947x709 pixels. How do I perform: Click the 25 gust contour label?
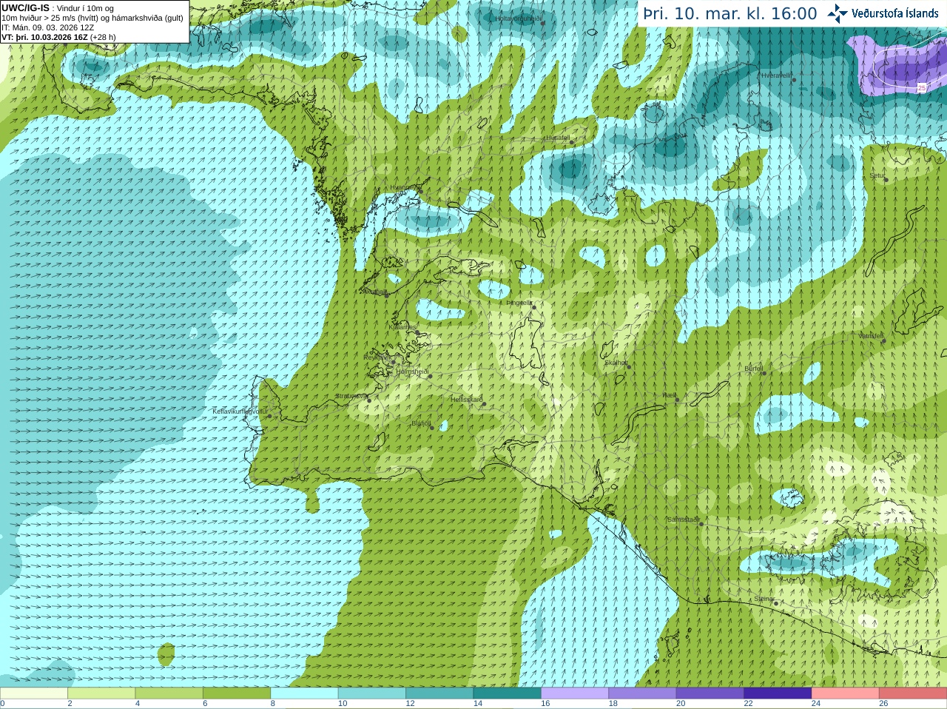[921, 87]
